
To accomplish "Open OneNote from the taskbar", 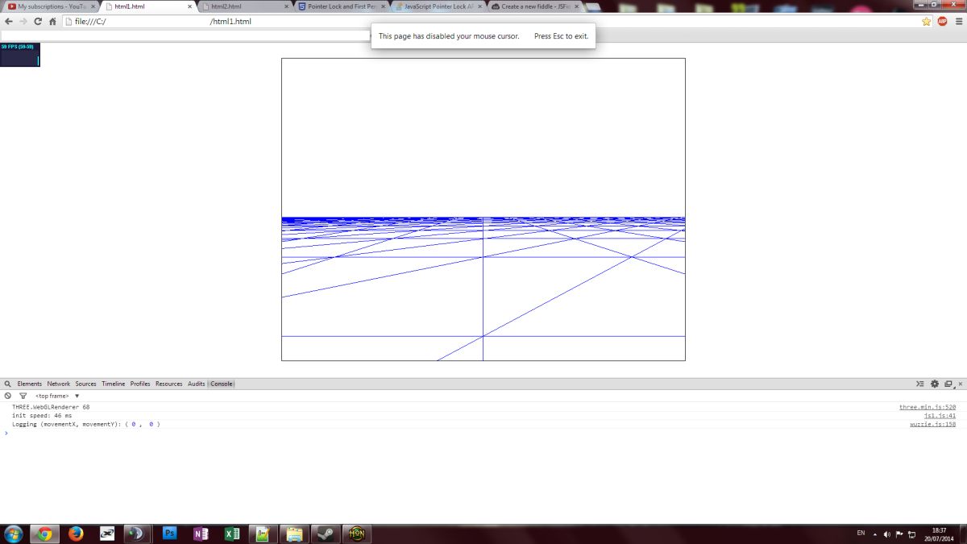I will pos(201,534).
